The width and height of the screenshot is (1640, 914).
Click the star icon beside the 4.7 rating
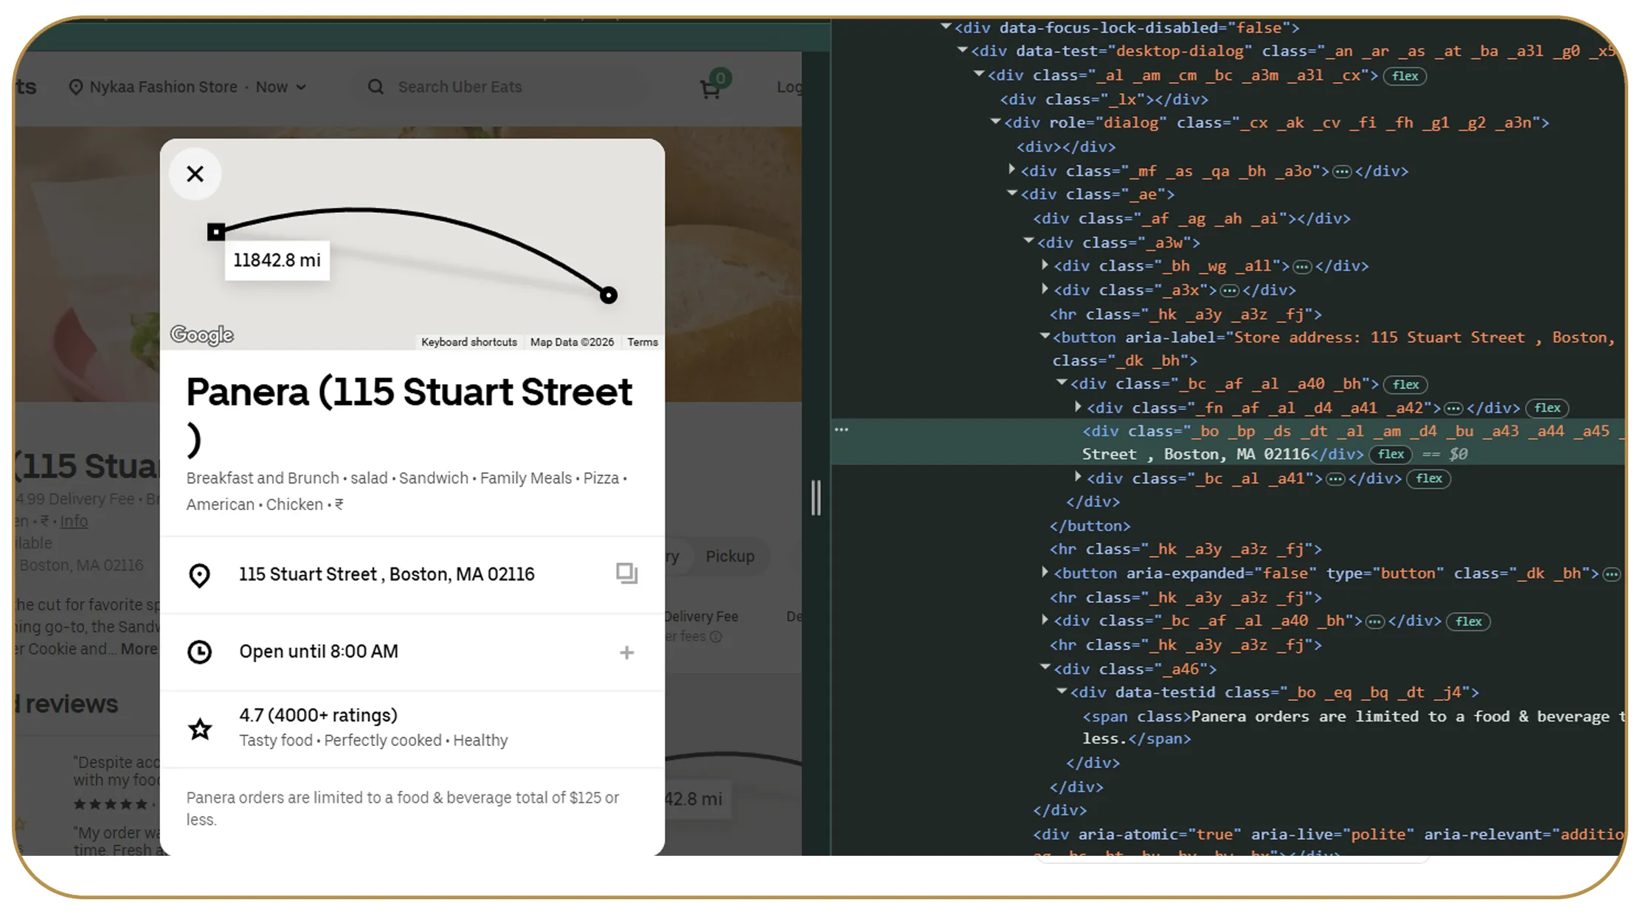pos(200,729)
